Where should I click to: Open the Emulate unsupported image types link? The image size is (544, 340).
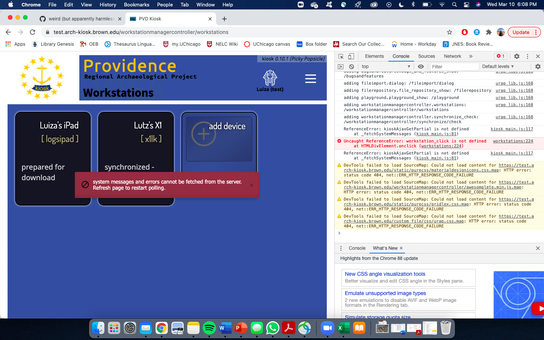click(x=385, y=293)
